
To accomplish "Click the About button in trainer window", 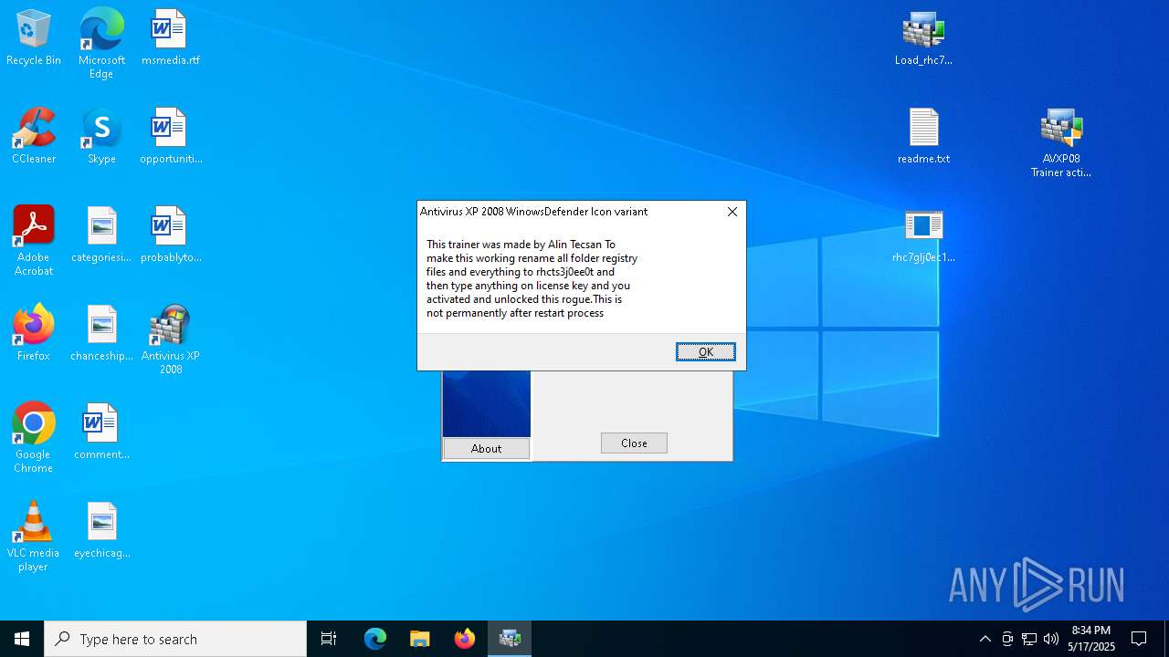I will tap(486, 448).
